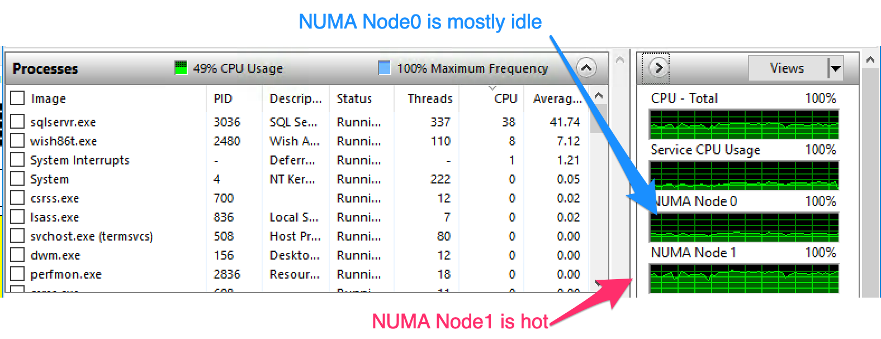Click the NUMA Node 0 graph
The height and width of the screenshot is (339, 881).
(743, 227)
